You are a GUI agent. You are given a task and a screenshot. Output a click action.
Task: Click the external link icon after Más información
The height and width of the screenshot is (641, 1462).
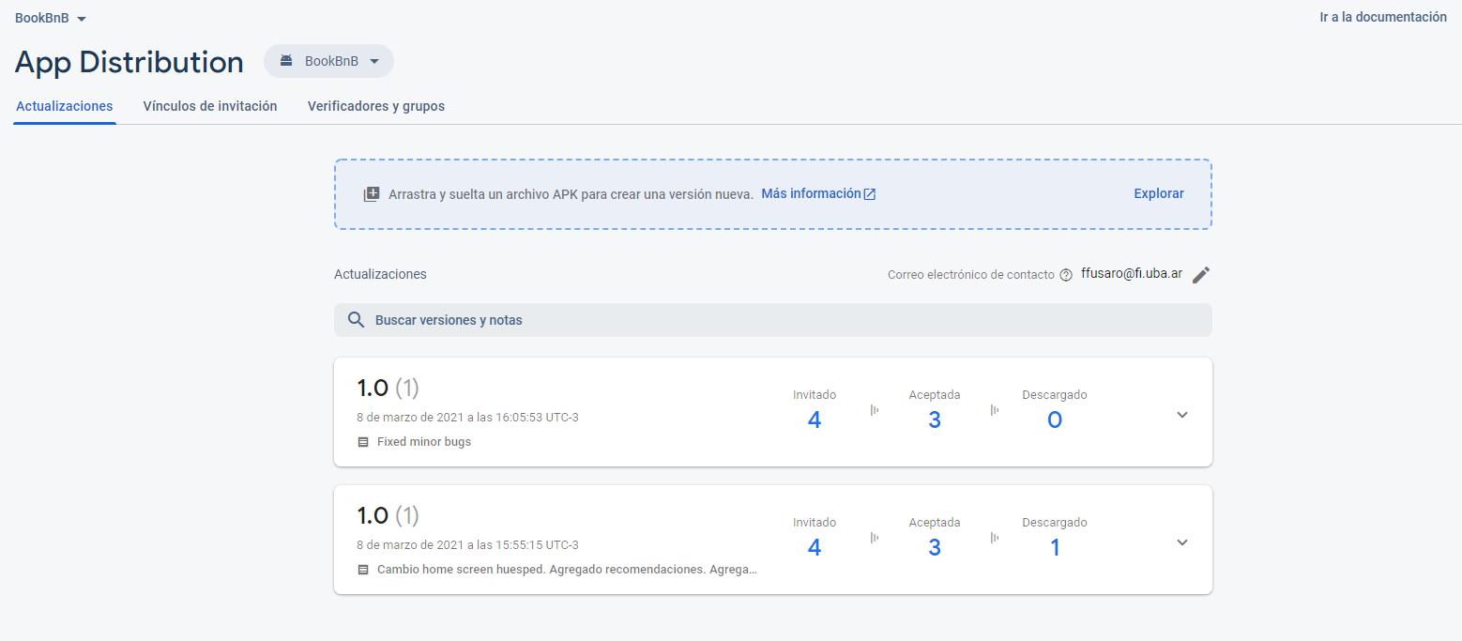pos(870,194)
